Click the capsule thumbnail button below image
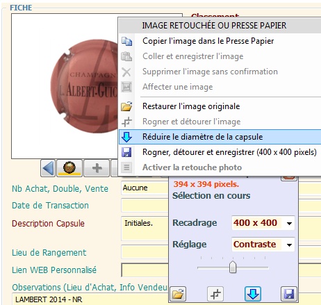Screen dimensions: 321x305 [69, 168]
